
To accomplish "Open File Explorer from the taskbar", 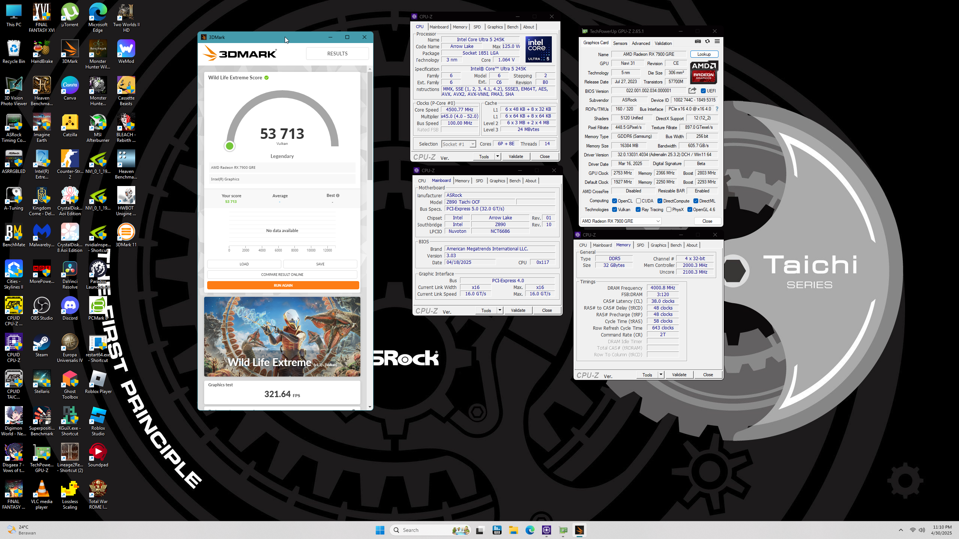I will tap(513, 530).
